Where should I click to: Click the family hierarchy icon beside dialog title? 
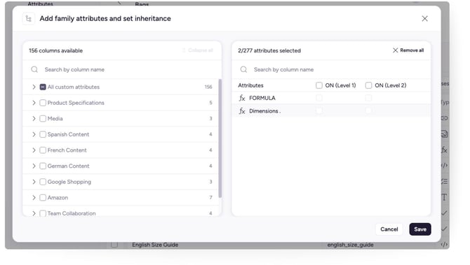(29, 18)
